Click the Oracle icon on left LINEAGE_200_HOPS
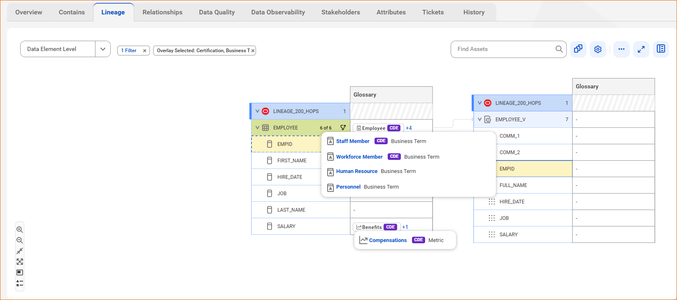The height and width of the screenshot is (300, 677). 265,111
